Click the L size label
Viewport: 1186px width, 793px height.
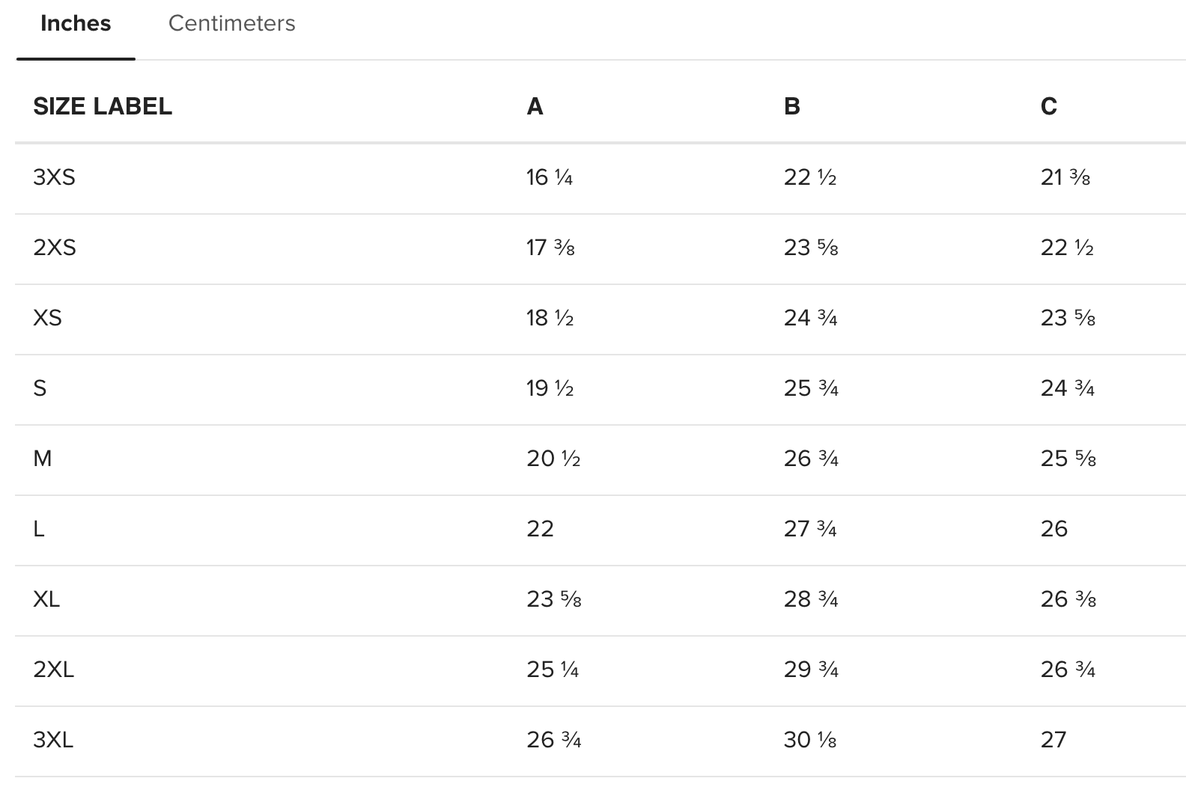39,529
